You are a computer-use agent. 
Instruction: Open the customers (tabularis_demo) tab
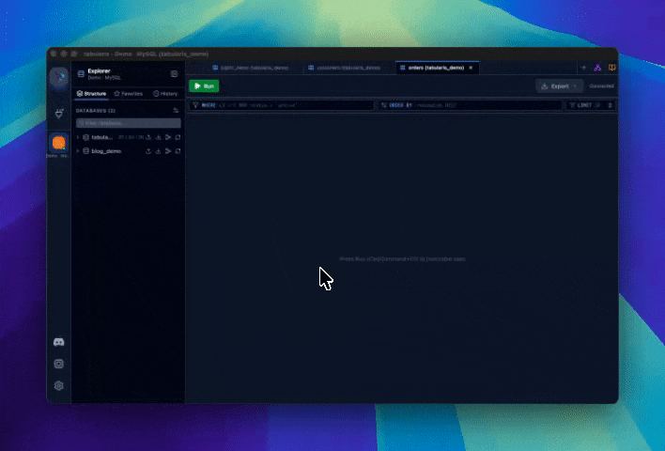[x=345, y=68]
